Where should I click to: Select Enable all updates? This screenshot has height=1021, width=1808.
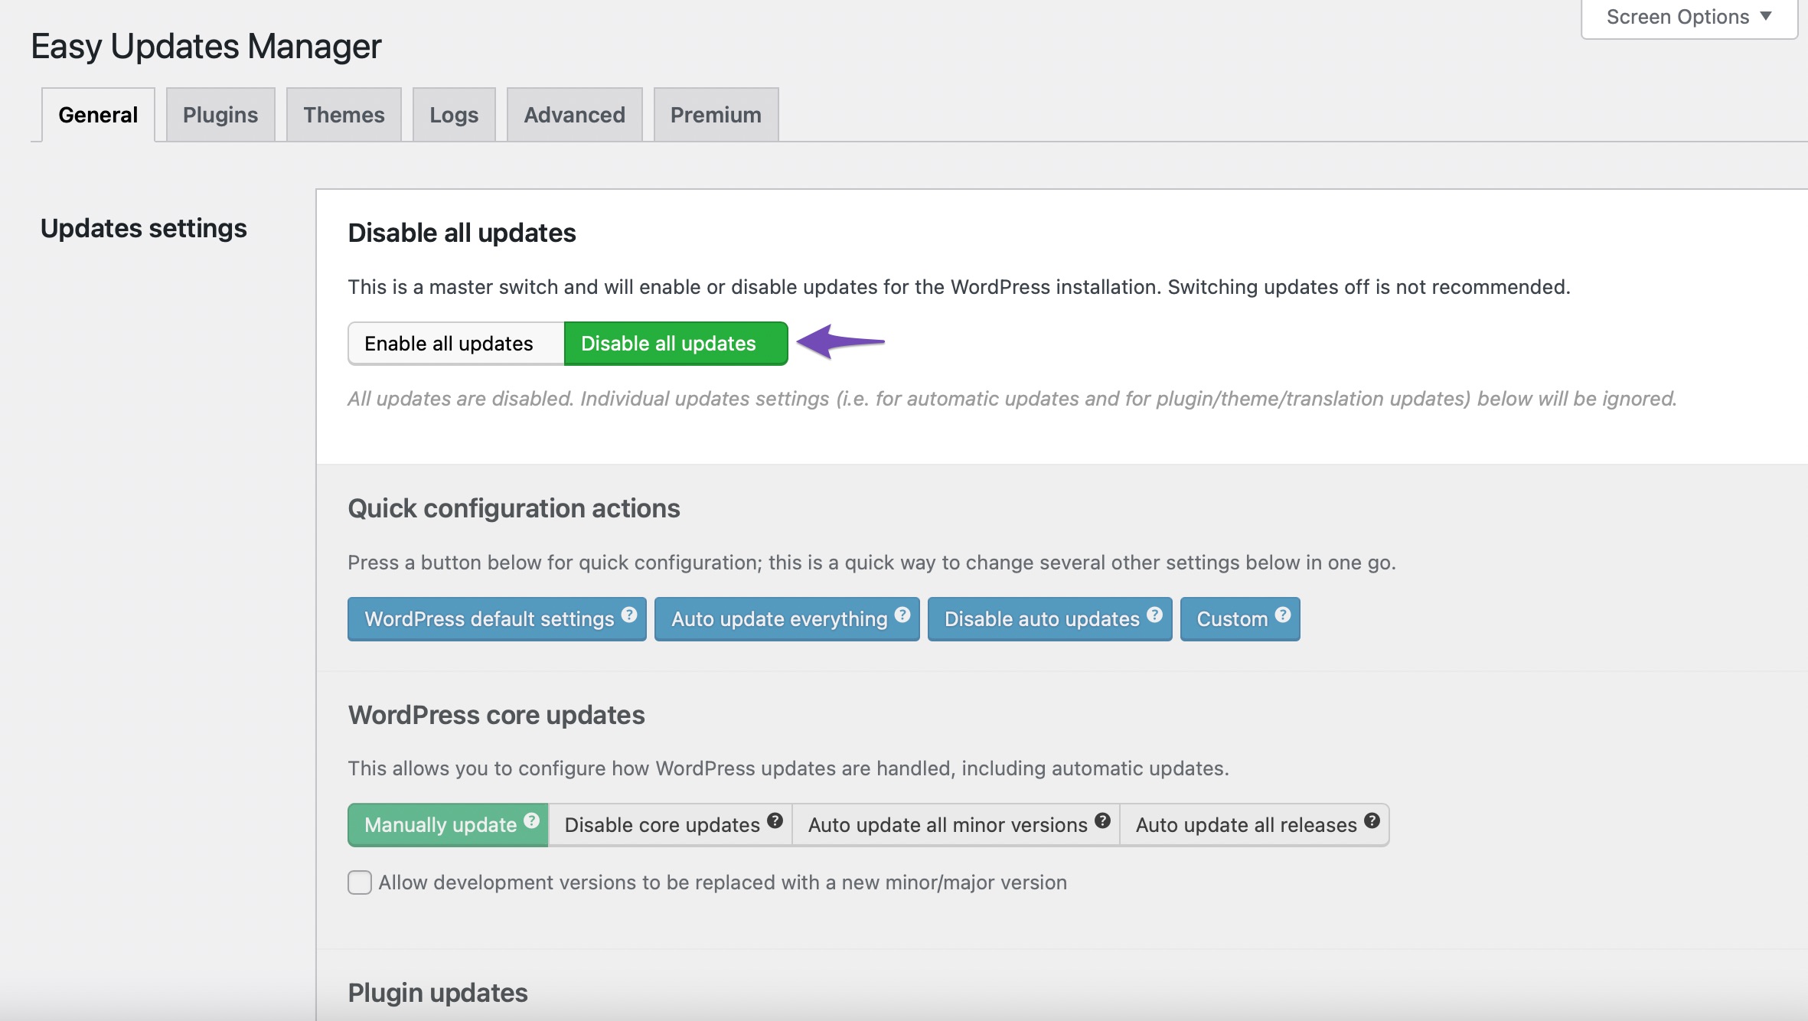point(456,344)
